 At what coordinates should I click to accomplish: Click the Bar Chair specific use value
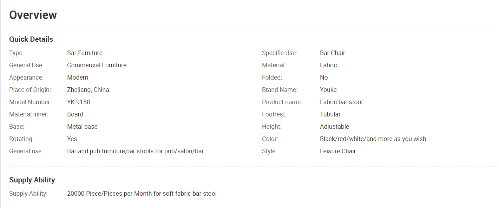point(332,53)
